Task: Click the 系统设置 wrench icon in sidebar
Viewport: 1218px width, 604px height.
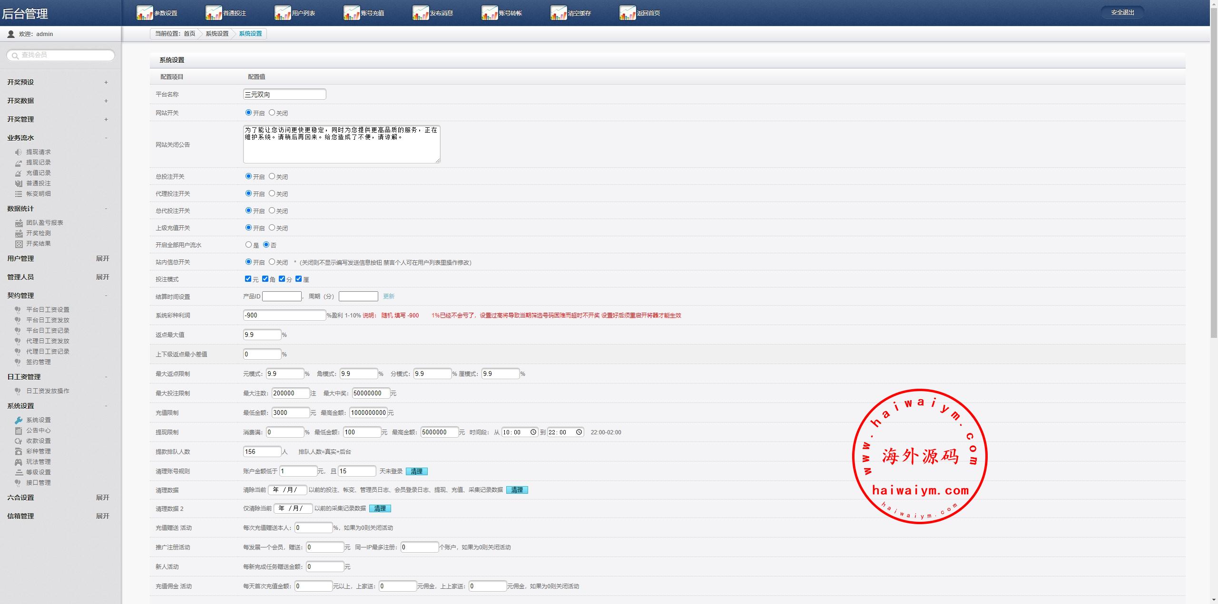Action: coord(19,420)
